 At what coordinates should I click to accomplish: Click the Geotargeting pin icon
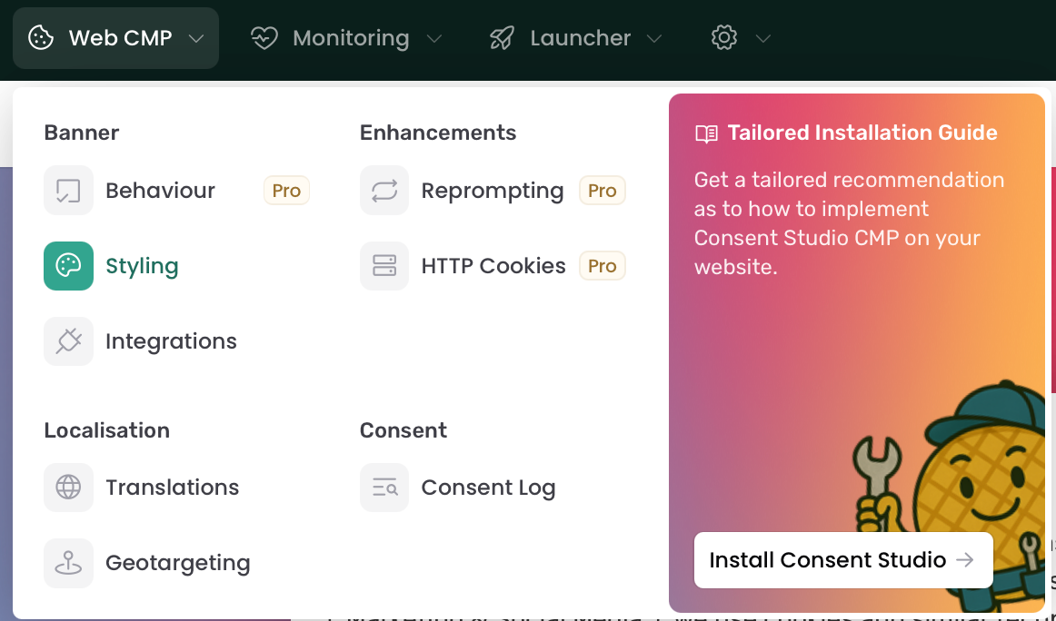[69, 563]
